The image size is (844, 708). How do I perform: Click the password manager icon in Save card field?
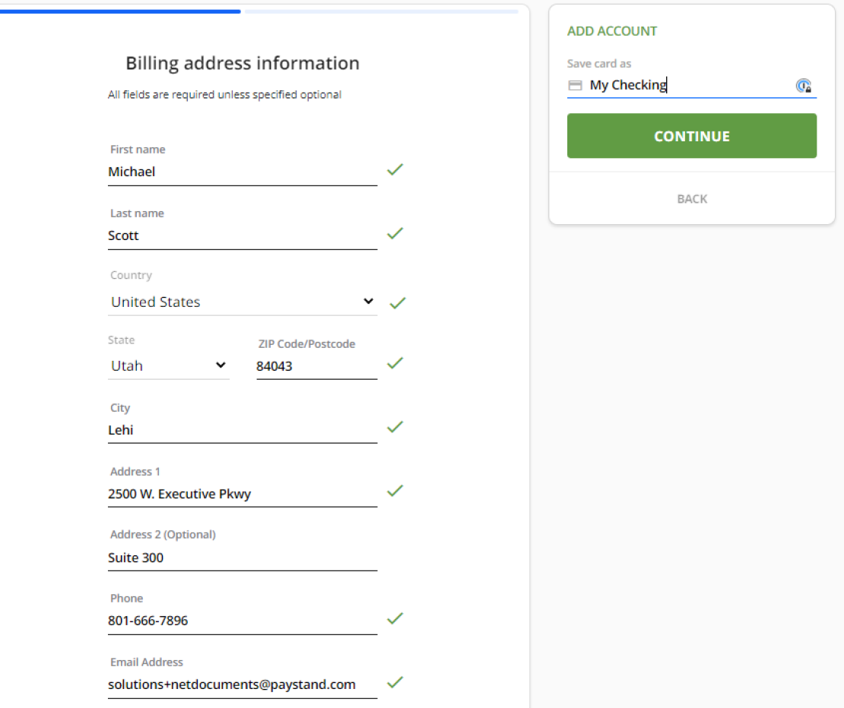[803, 86]
